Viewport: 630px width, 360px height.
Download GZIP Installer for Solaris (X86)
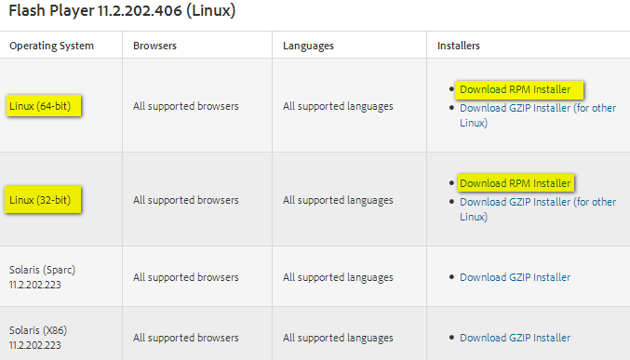click(516, 338)
